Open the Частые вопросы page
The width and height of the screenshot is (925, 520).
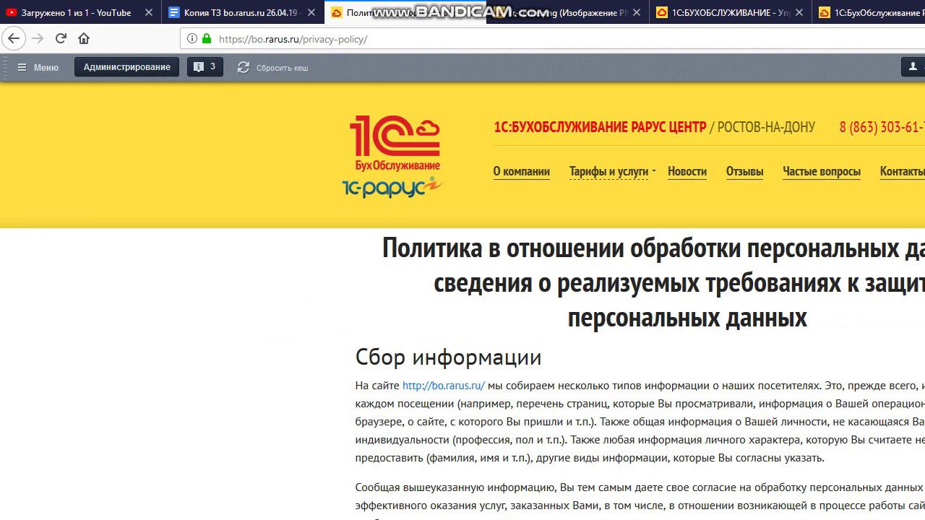(x=822, y=172)
